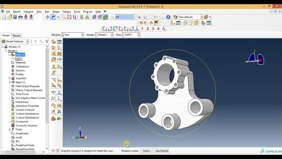Expand the PART1 tree node
The width and height of the screenshot is (282, 159).
point(13,59)
